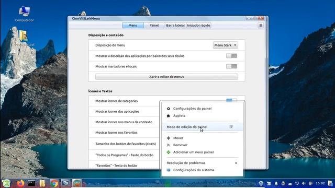Click Tamanho dos botões de favoritos label
This screenshot has height=188, width=335.
126,144
